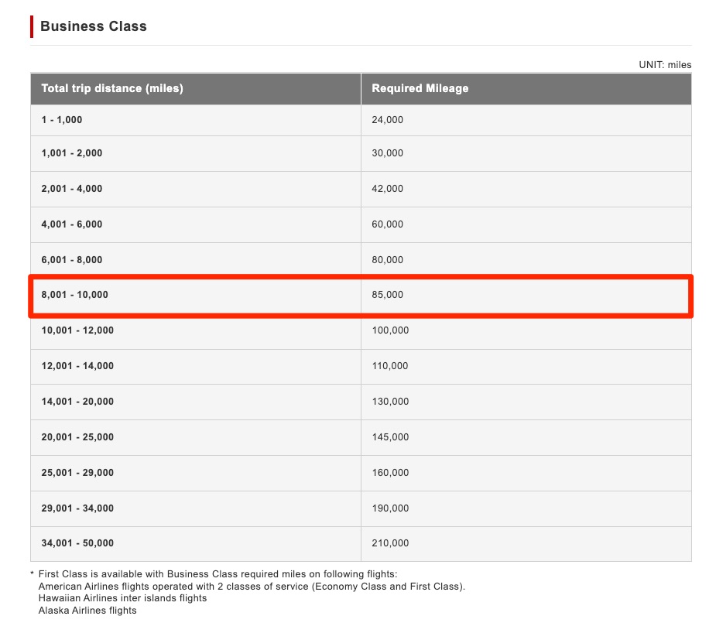Click the Required Mileage column header
The height and width of the screenshot is (640, 716).
[420, 88]
